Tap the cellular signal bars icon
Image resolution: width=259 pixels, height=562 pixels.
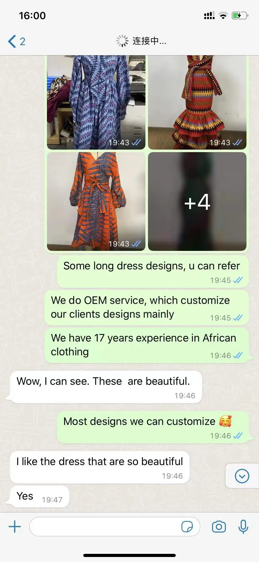pyautogui.click(x=209, y=16)
